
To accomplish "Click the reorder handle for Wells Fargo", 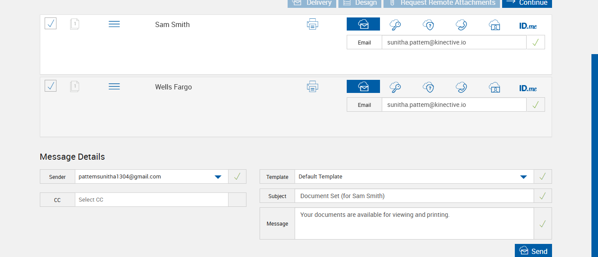I will click(114, 87).
